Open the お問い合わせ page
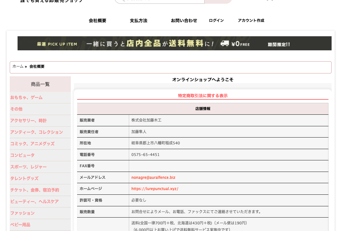The height and width of the screenshot is (231, 341). 184,20
